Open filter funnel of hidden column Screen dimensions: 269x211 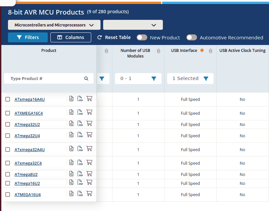click(x=102, y=78)
